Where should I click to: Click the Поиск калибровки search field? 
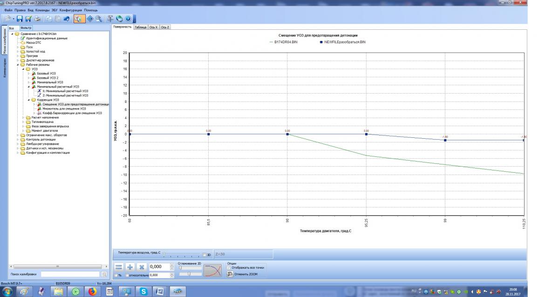point(70,274)
